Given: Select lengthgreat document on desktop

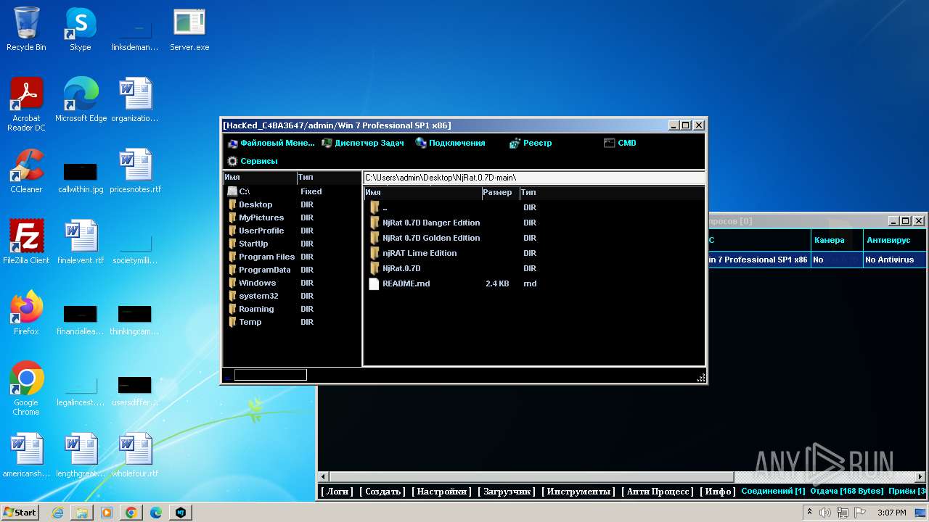Looking at the screenshot, I should click(x=81, y=455).
